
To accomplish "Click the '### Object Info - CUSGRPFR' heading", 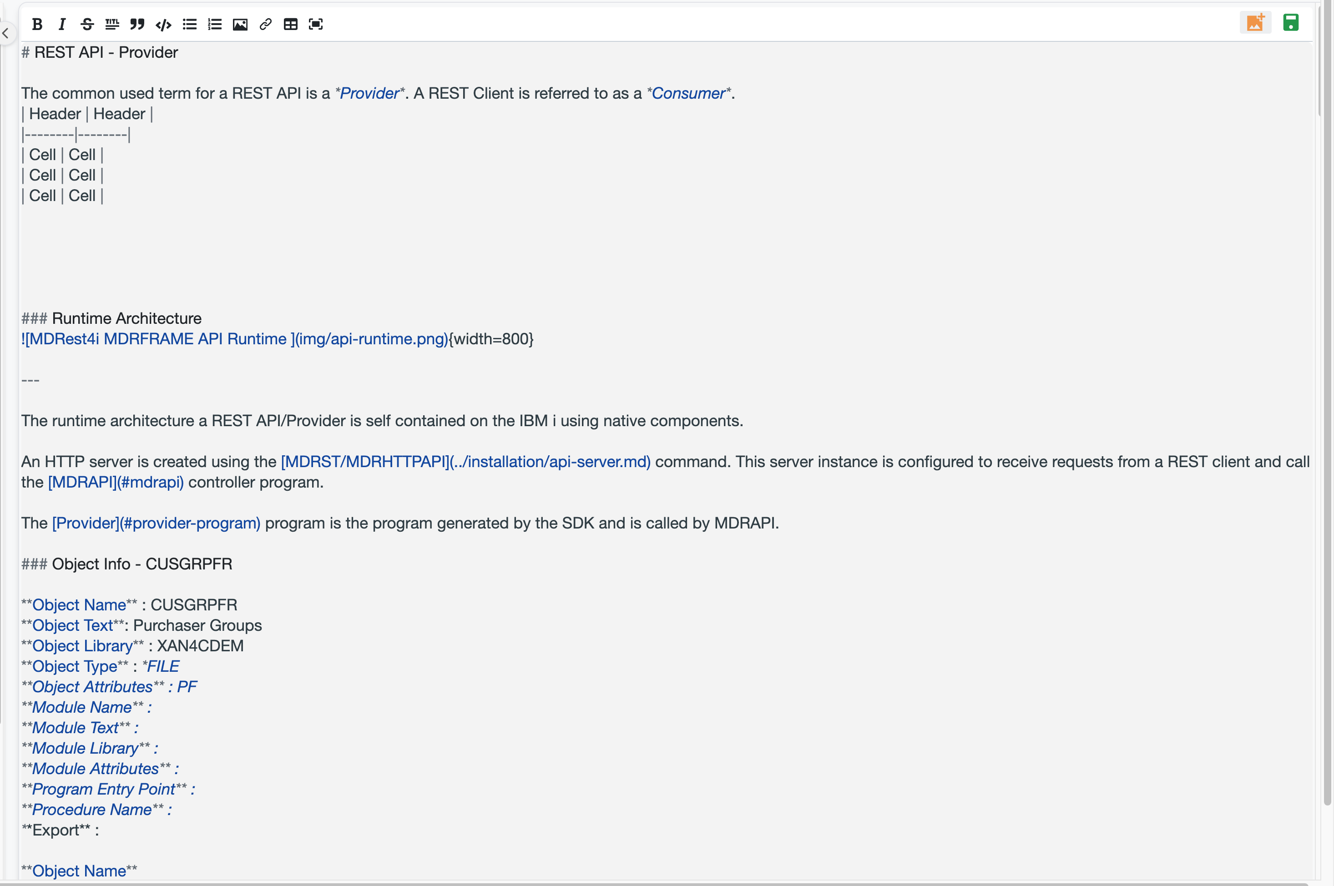I will 126,564.
